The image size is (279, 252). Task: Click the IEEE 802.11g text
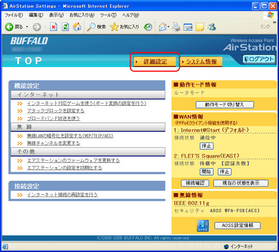[x=192, y=203]
